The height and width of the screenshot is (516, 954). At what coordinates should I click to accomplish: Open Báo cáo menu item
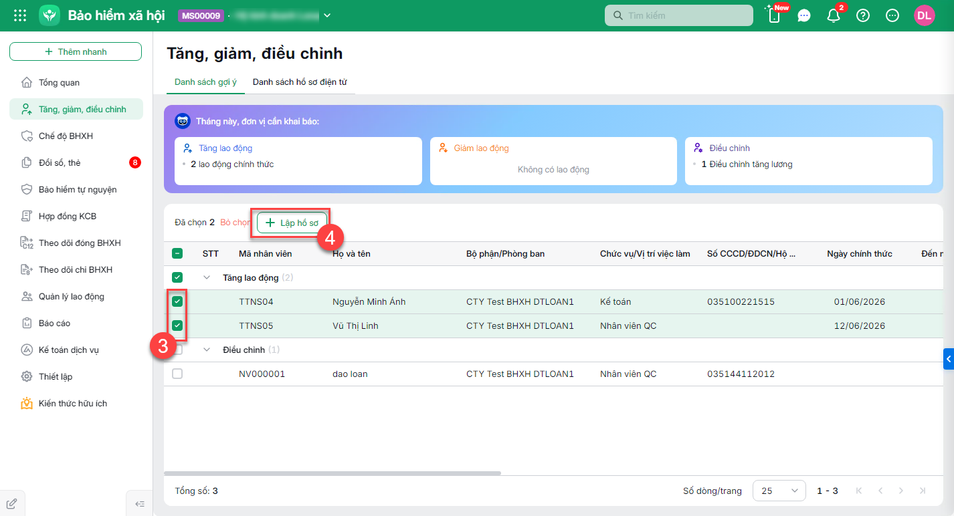[x=76, y=323]
